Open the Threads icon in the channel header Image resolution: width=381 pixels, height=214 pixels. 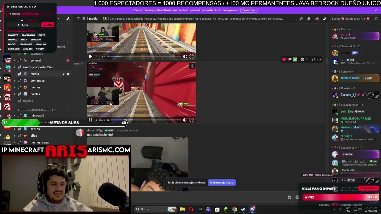[x=301, y=19]
